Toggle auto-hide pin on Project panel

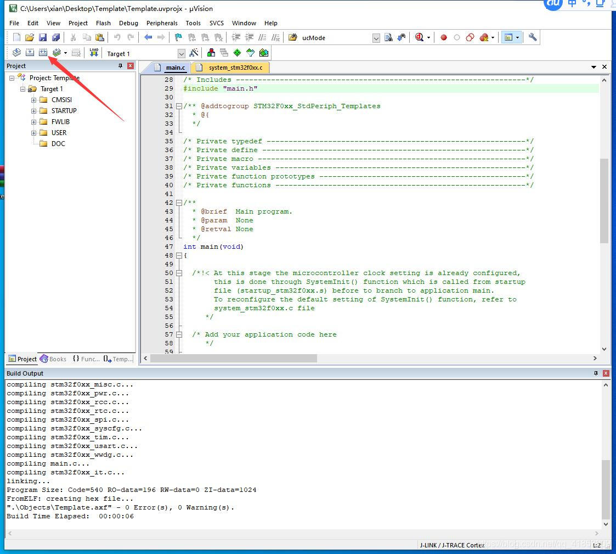click(x=120, y=66)
